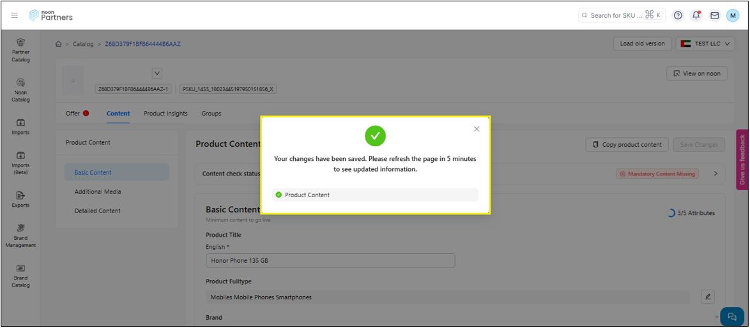Open Partner Catalog in the sidebar

20,50
